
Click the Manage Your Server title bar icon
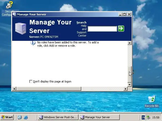click(14, 14)
